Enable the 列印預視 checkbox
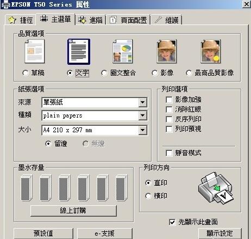This screenshot has height=239, width=251. [x=169, y=129]
